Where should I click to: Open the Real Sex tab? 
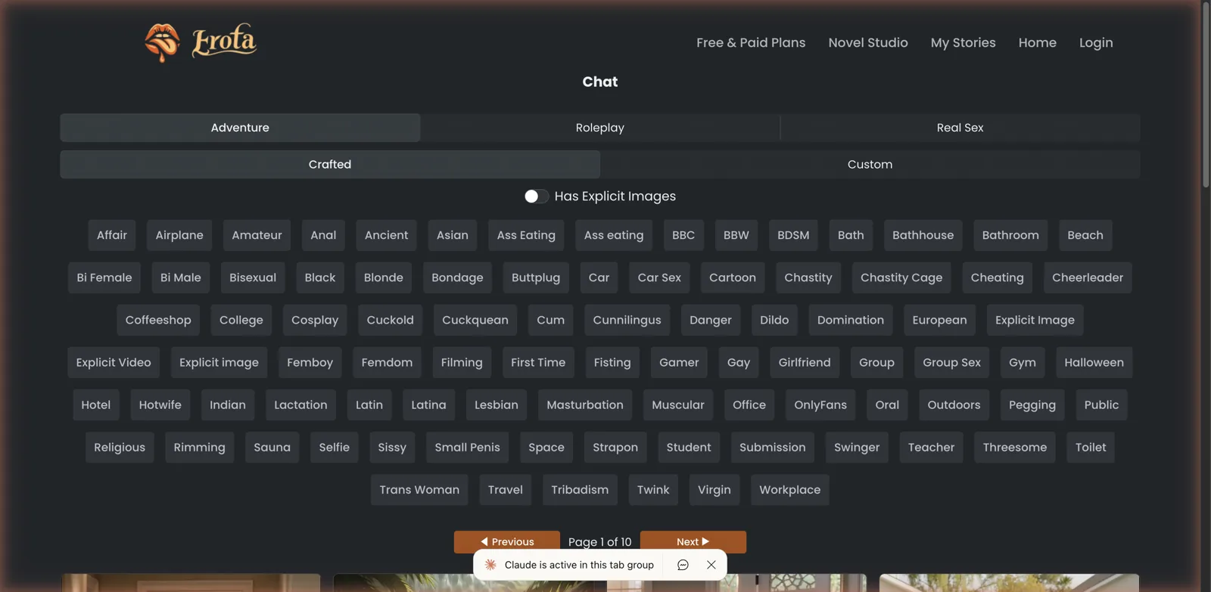[x=960, y=128]
